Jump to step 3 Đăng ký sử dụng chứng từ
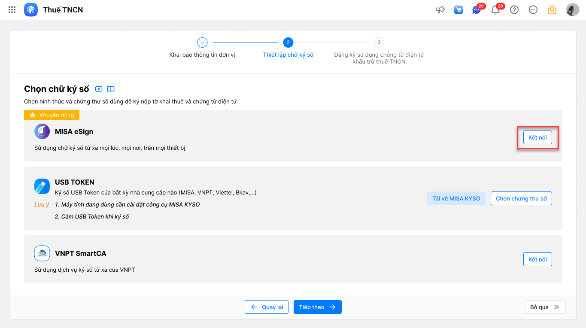Viewport: 586px width, 328px height. (379, 43)
